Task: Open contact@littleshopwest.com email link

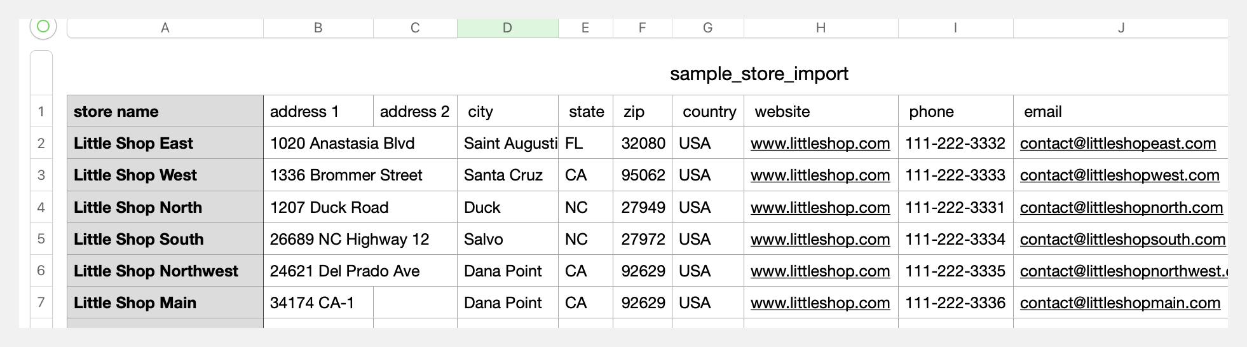Action: pyautogui.click(x=1119, y=175)
